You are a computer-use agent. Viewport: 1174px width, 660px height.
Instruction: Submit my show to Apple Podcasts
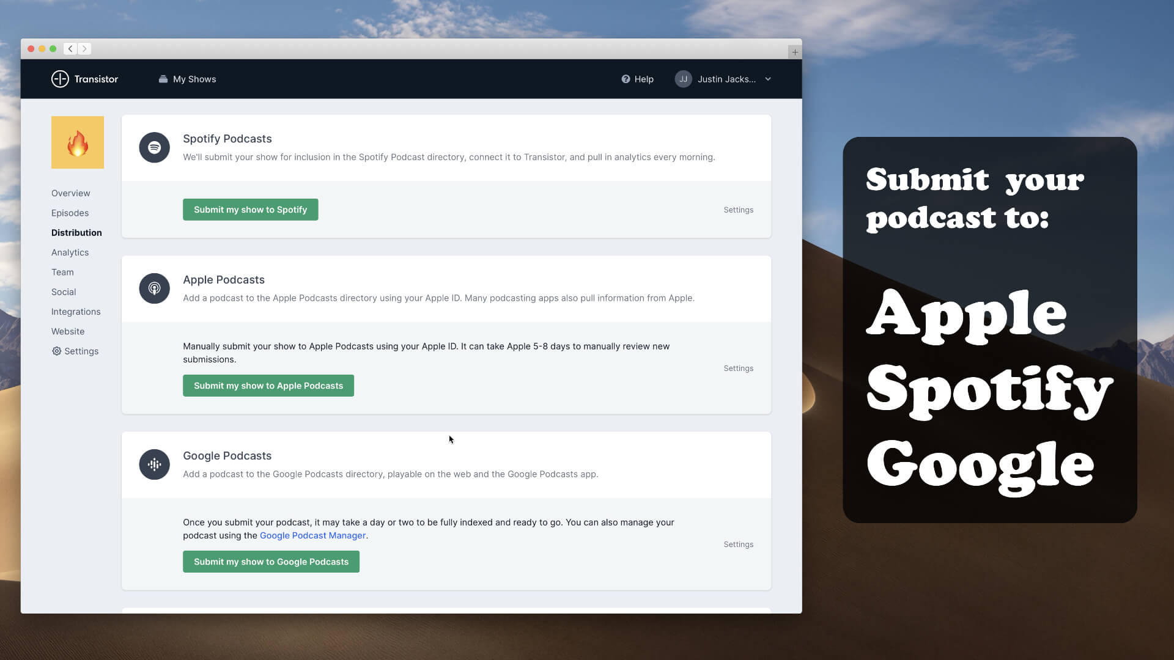(x=268, y=385)
